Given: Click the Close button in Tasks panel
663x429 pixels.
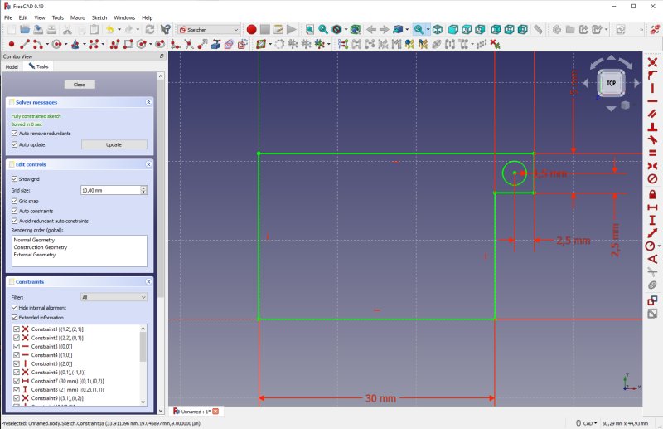Looking at the screenshot, I should 79,85.
